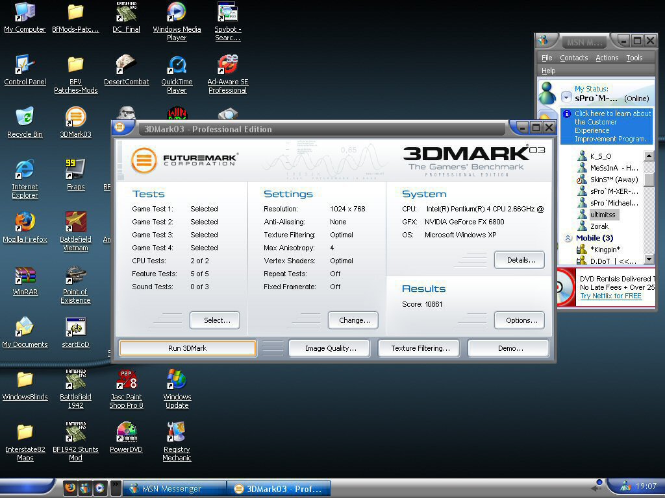Launch the Battlefield 1942 desktop shortcut
Image resolution: width=665 pixels, height=498 pixels.
tap(75, 389)
